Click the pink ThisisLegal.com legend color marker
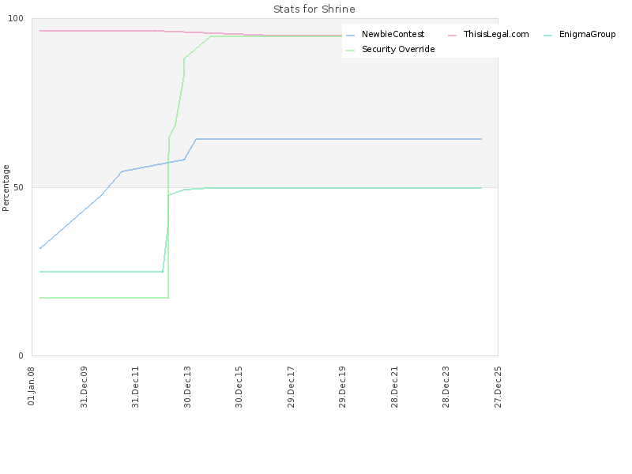 click(x=452, y=35)
